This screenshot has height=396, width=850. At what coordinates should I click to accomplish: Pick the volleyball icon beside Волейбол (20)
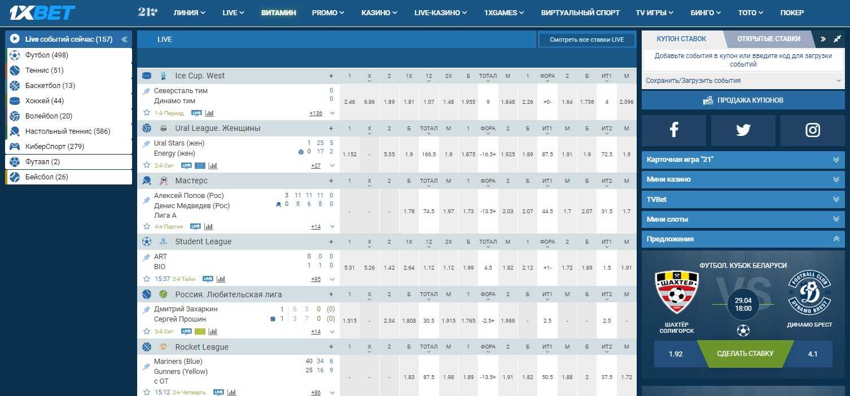15,116
